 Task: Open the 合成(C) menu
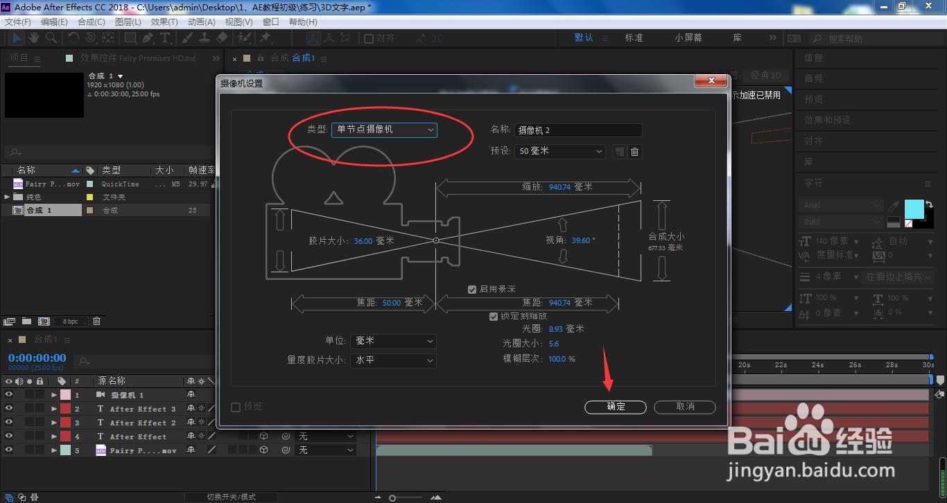click(x=92, y=22)
